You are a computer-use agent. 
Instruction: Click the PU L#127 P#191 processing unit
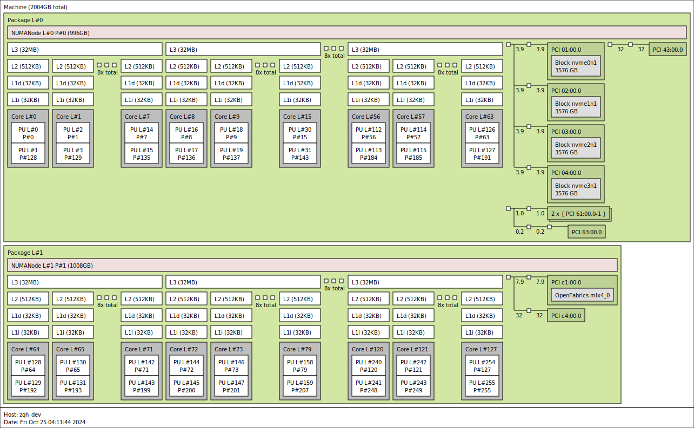(482, 154)
